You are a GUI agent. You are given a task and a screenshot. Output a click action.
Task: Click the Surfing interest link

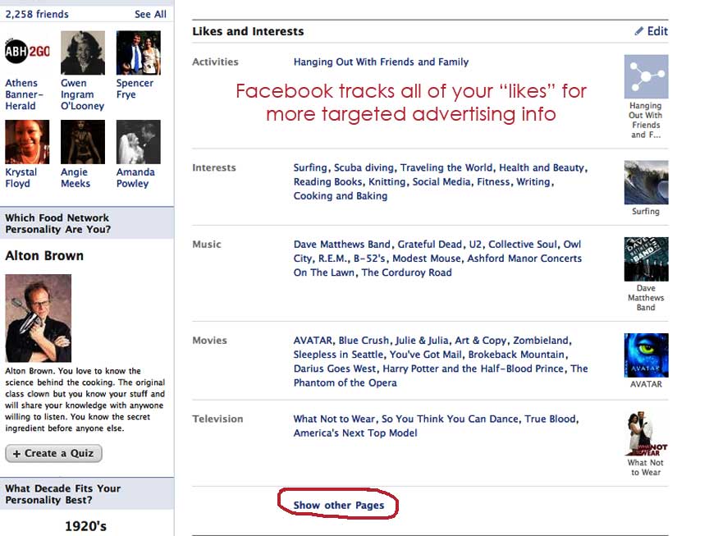pos(310,167)
